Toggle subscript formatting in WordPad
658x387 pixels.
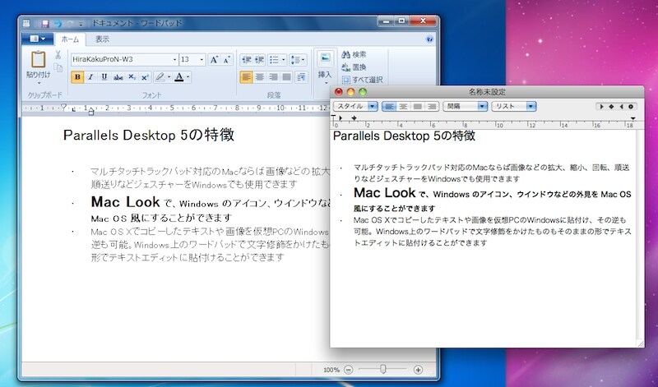tap(132, 77)
